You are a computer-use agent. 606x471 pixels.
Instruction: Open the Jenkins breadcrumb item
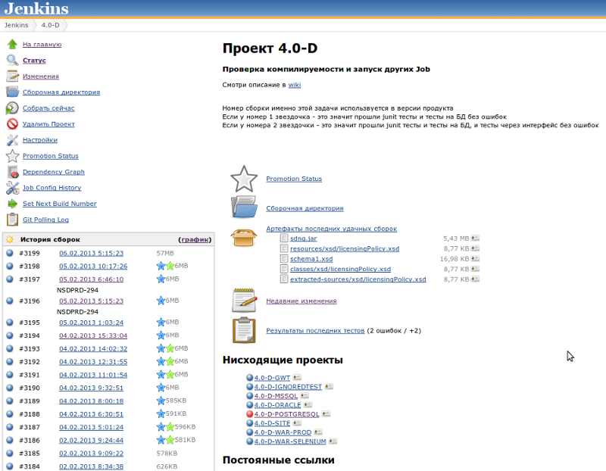(x=16, y=25)
